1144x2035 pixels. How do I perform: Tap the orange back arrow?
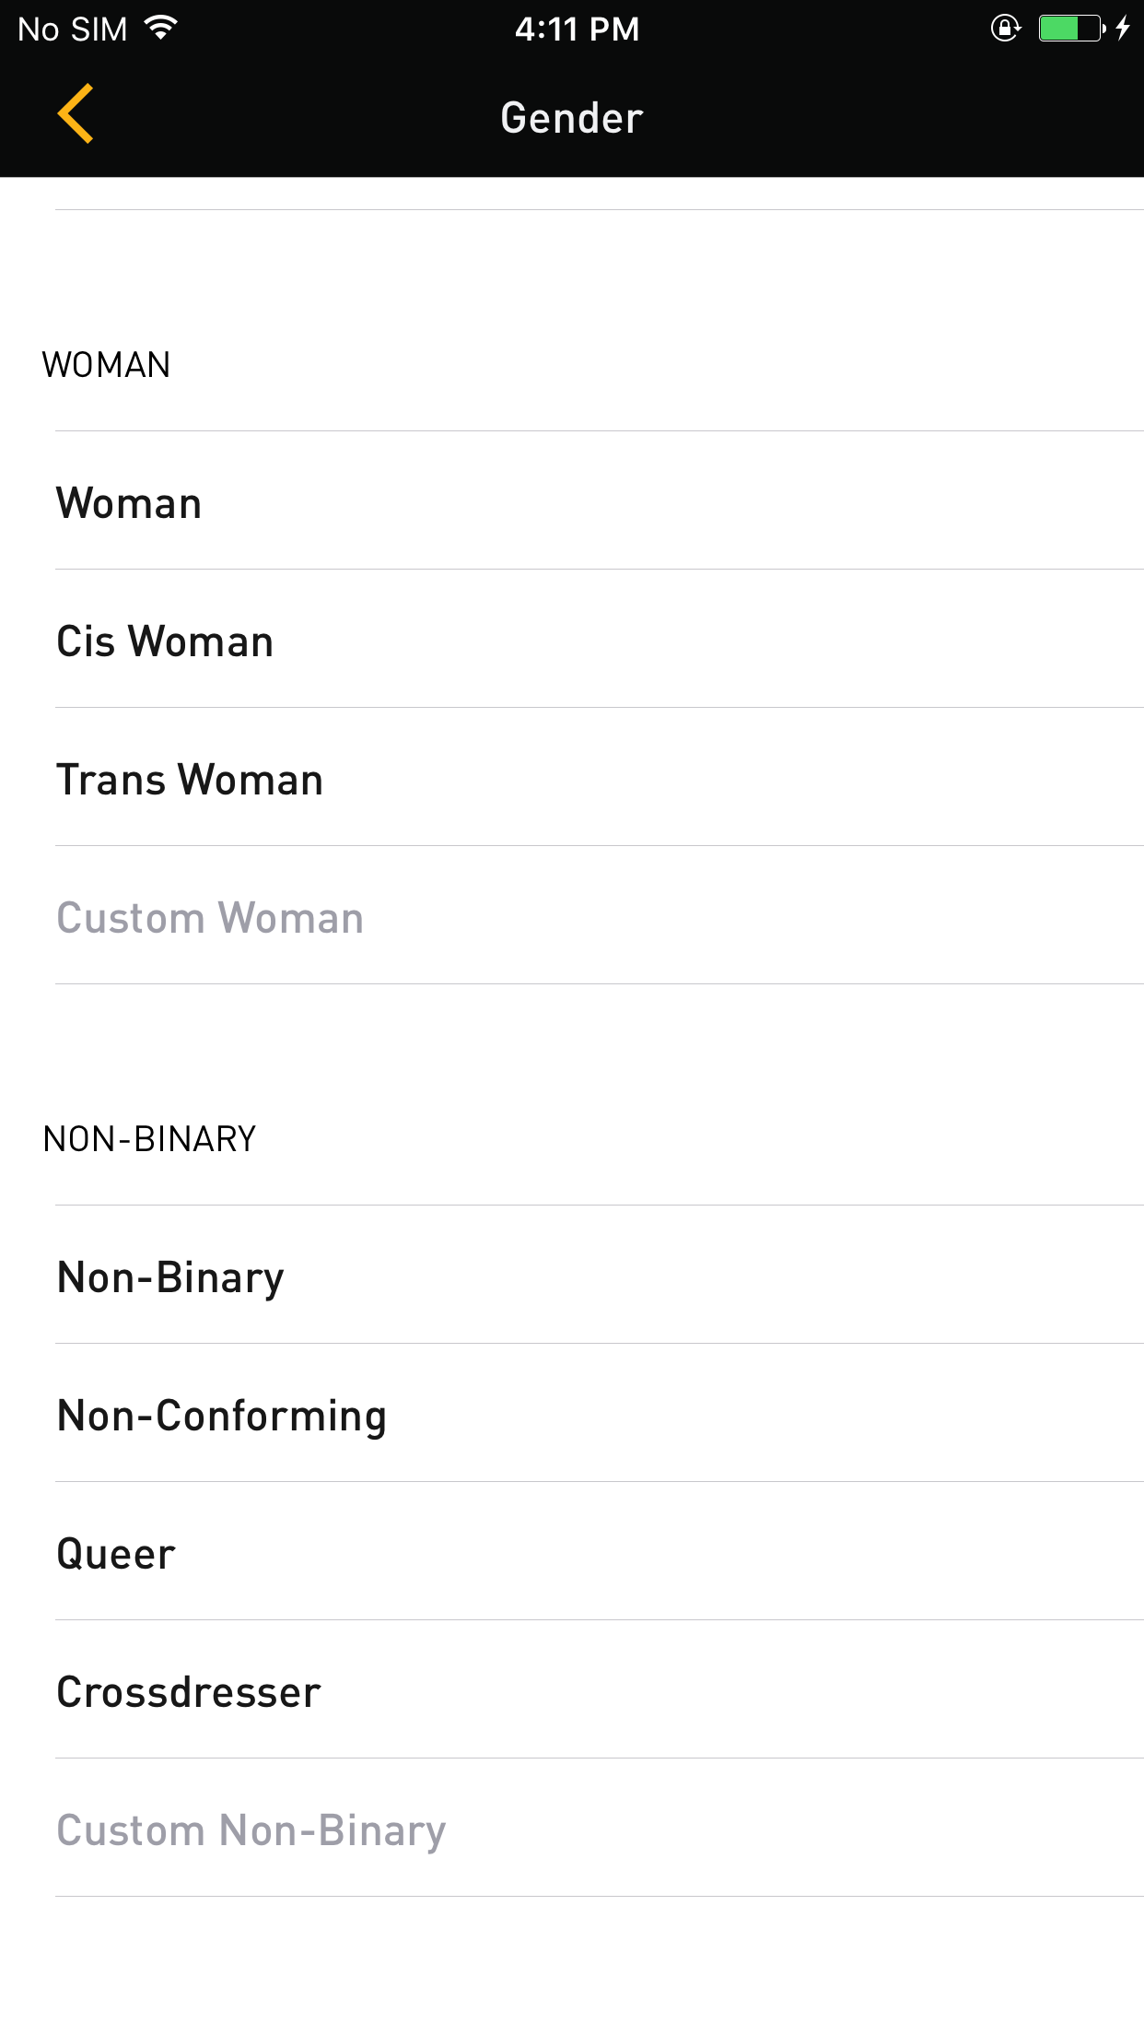[x=76, y=114]
